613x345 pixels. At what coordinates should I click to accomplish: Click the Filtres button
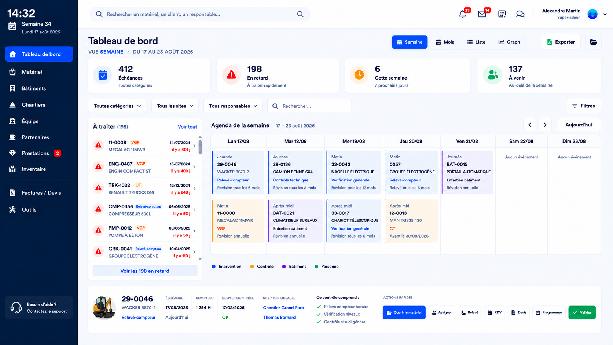tap(584, 106)
